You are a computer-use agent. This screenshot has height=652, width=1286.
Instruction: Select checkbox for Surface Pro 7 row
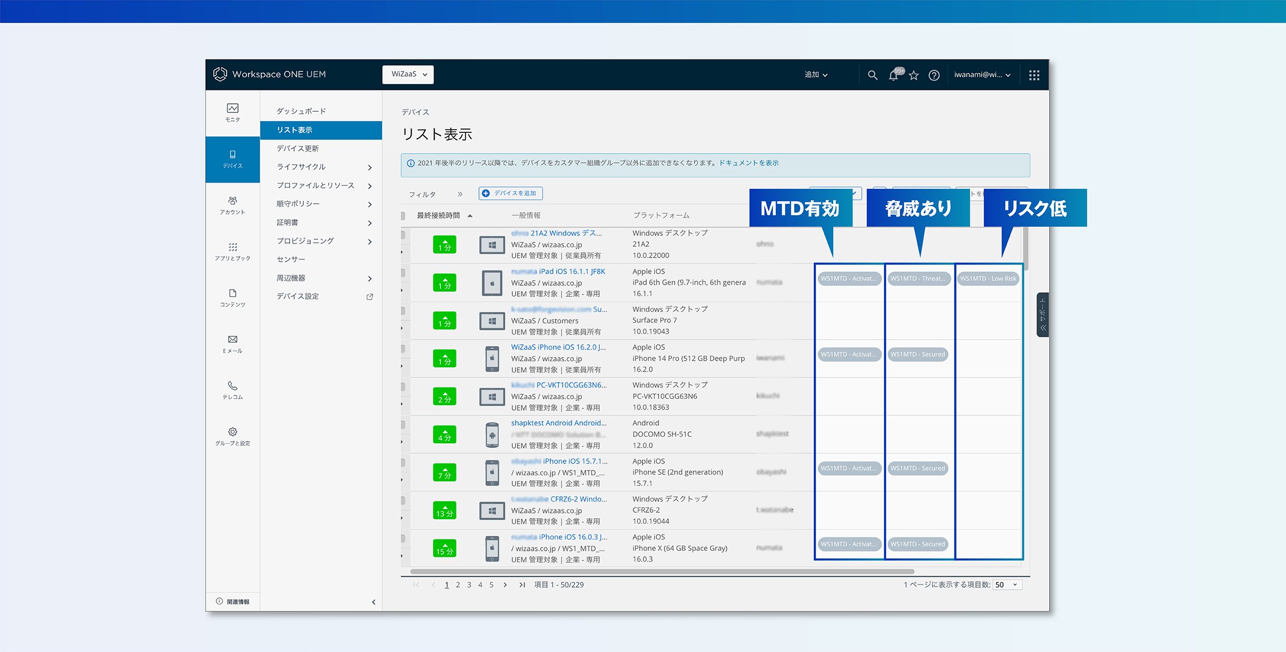(403, 310)
